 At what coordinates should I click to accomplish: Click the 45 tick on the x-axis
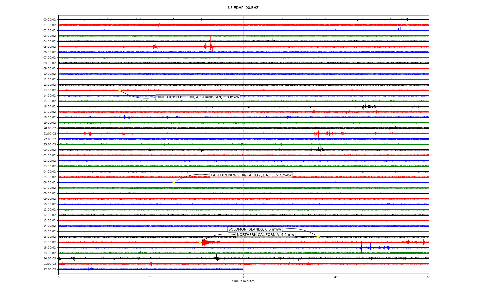tap(336, 277)
